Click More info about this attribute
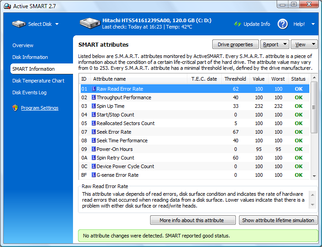 click(193, 220)
